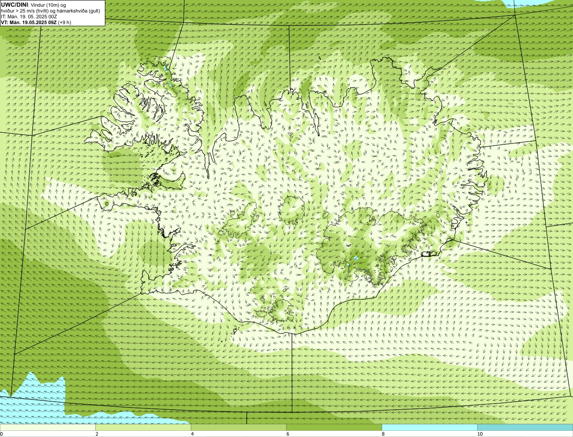
Task: Click the color bar tick label 4
Action: tap(192, 434)
